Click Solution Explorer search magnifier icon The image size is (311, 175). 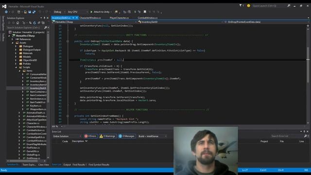(x=46, y=27)
